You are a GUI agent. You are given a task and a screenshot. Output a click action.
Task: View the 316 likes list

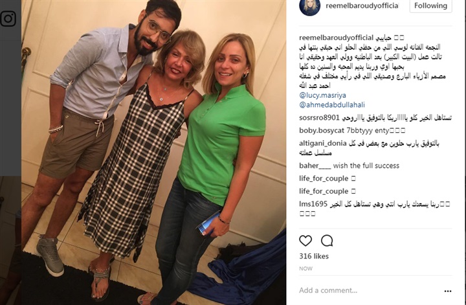[x=314, y=256]
